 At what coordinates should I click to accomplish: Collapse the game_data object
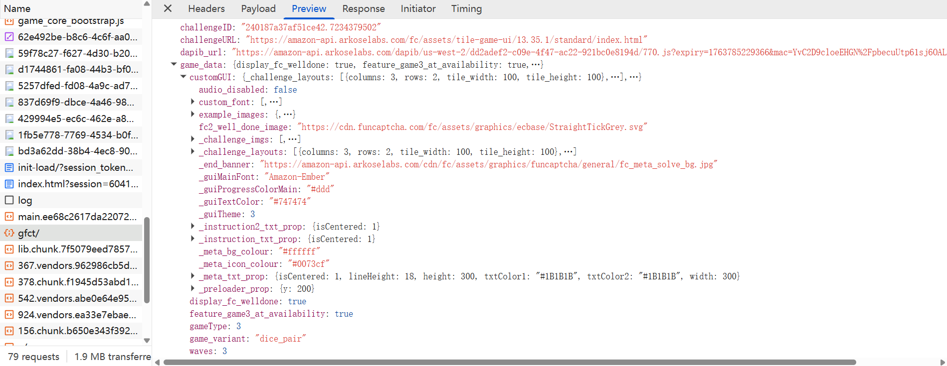(174, 64)
